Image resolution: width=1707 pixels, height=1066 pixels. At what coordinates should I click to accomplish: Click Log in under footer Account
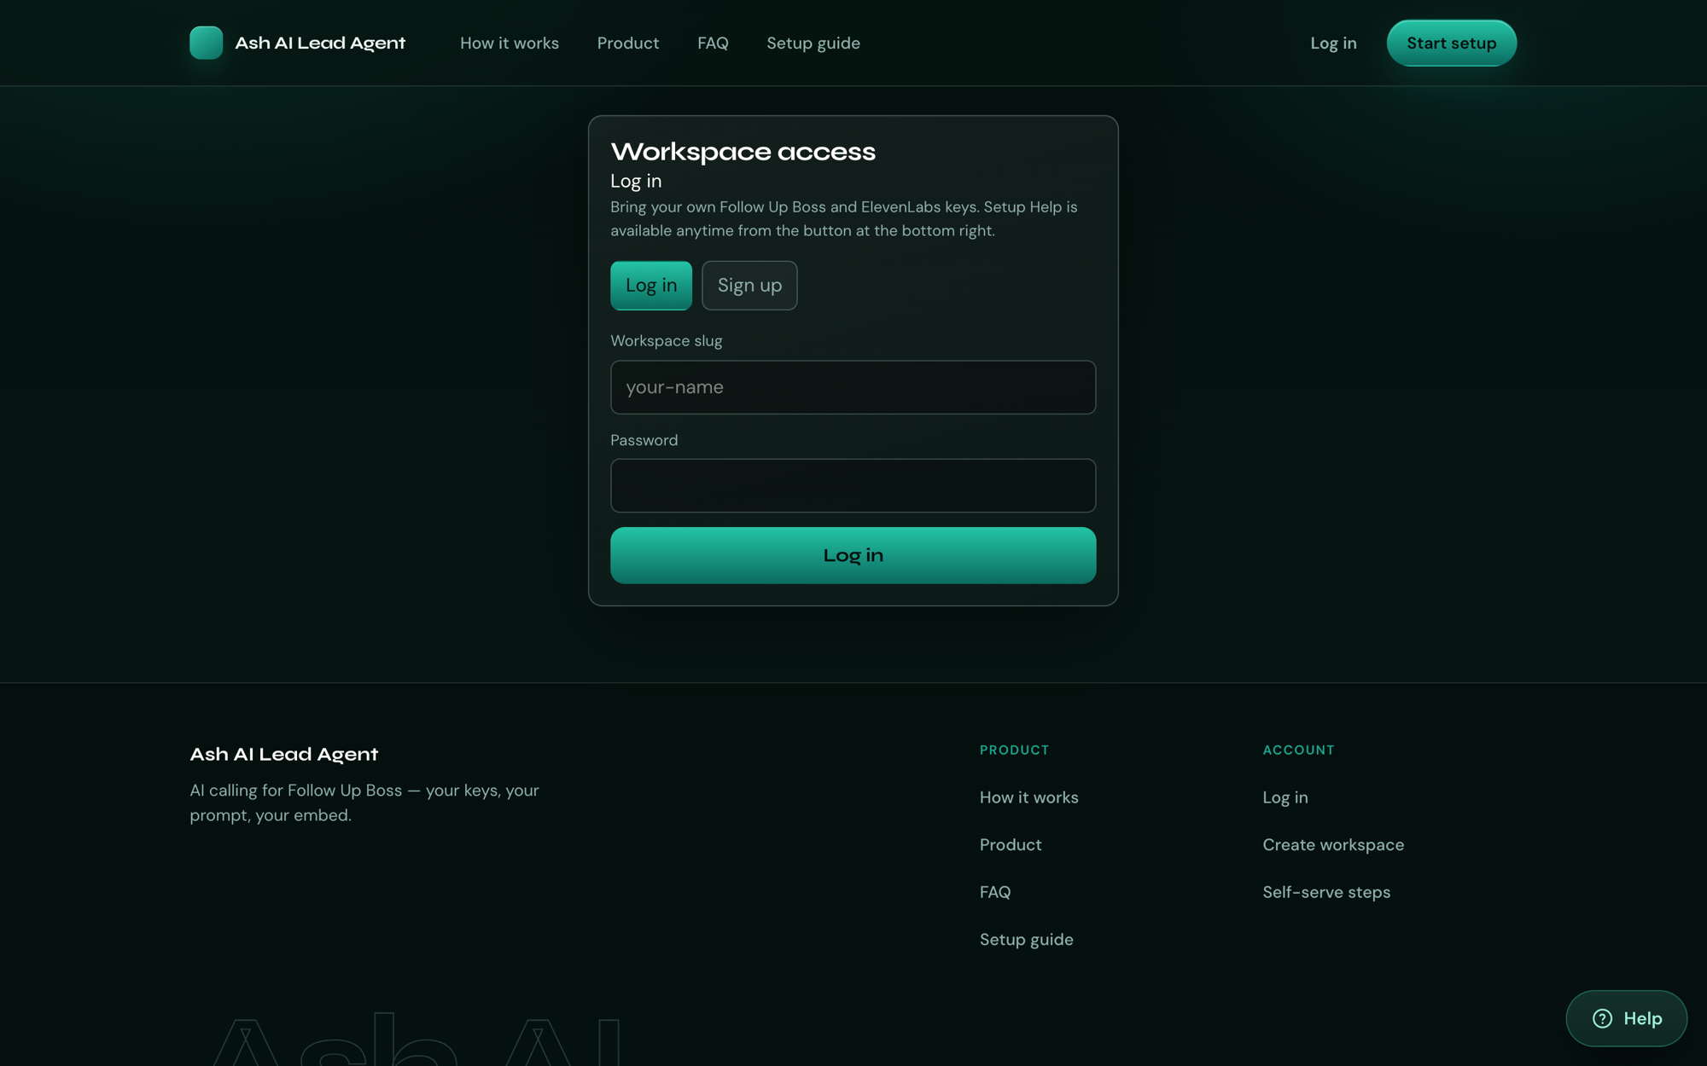click(1285, 797)
